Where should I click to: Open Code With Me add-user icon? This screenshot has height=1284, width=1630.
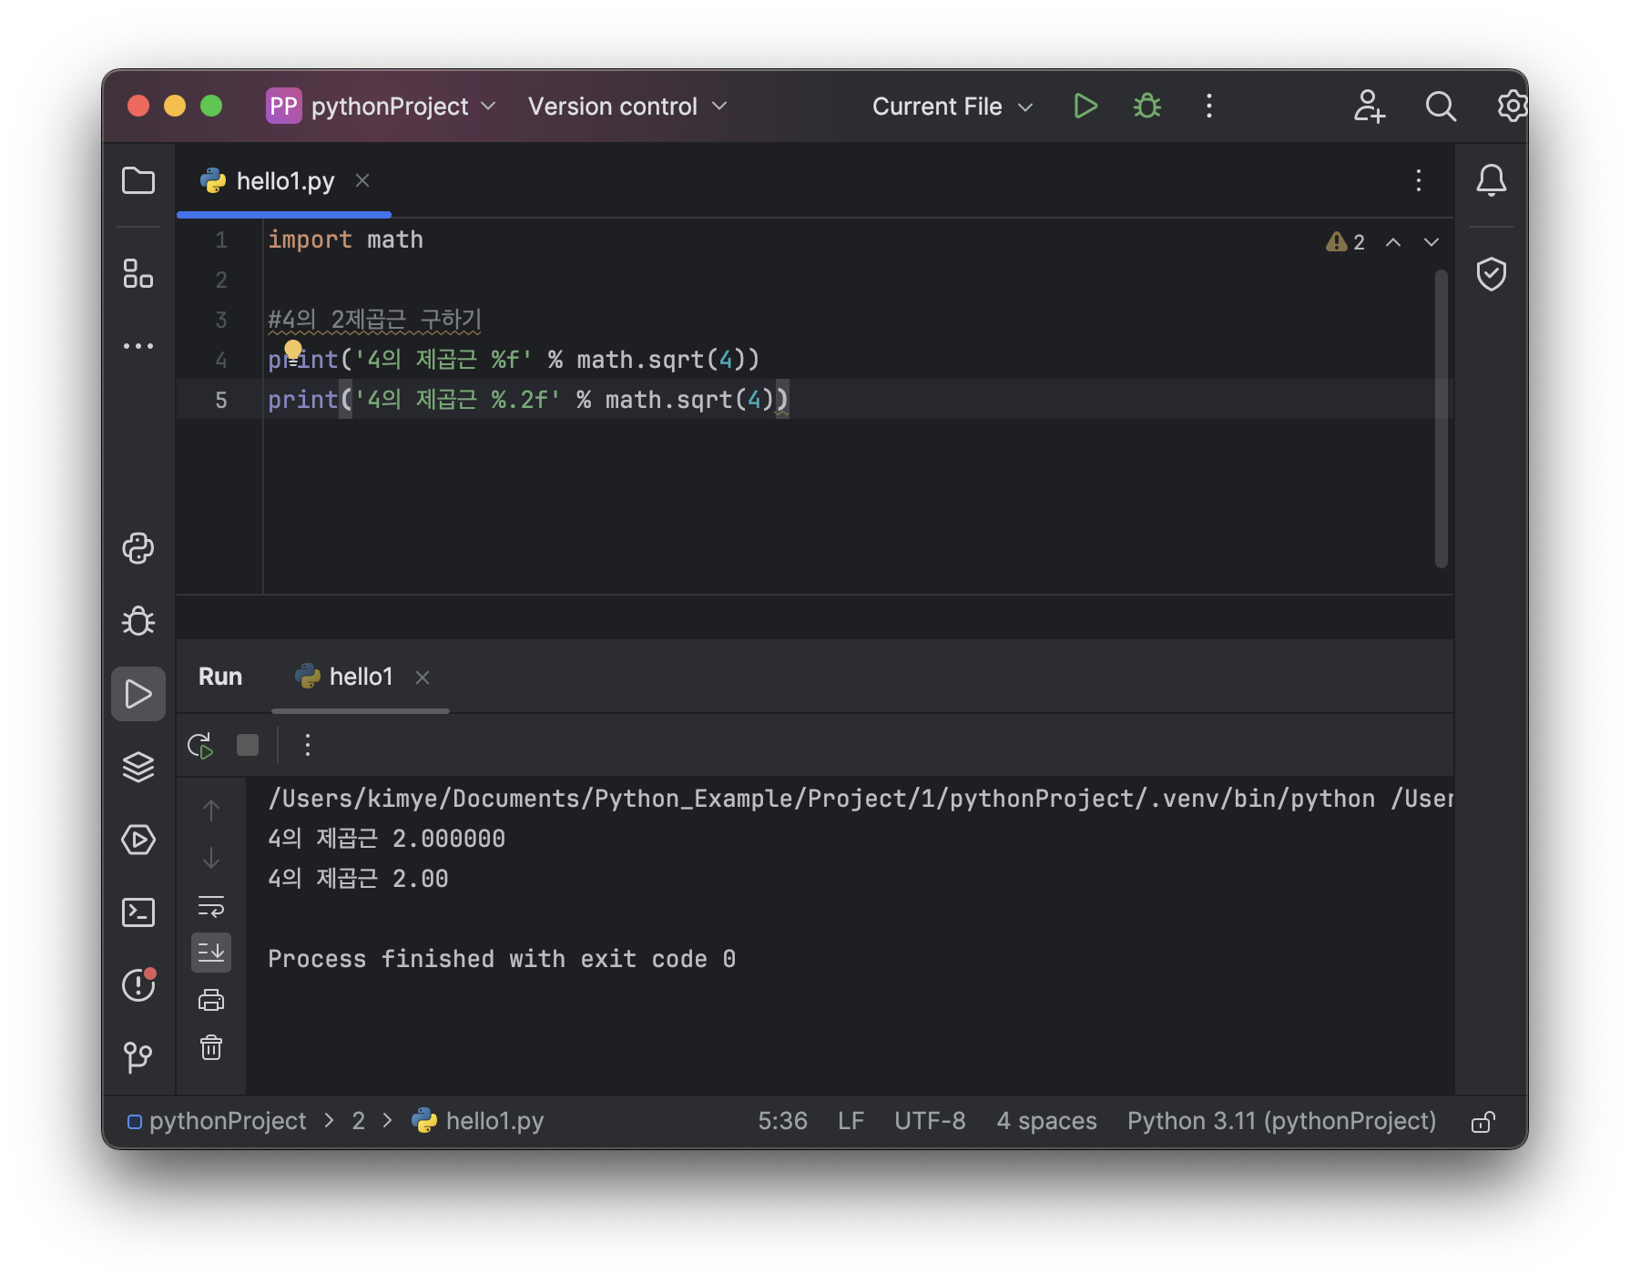pos(1369,107)
